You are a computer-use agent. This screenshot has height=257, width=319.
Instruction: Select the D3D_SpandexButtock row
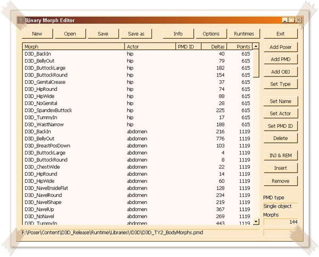tap(138, 110)
